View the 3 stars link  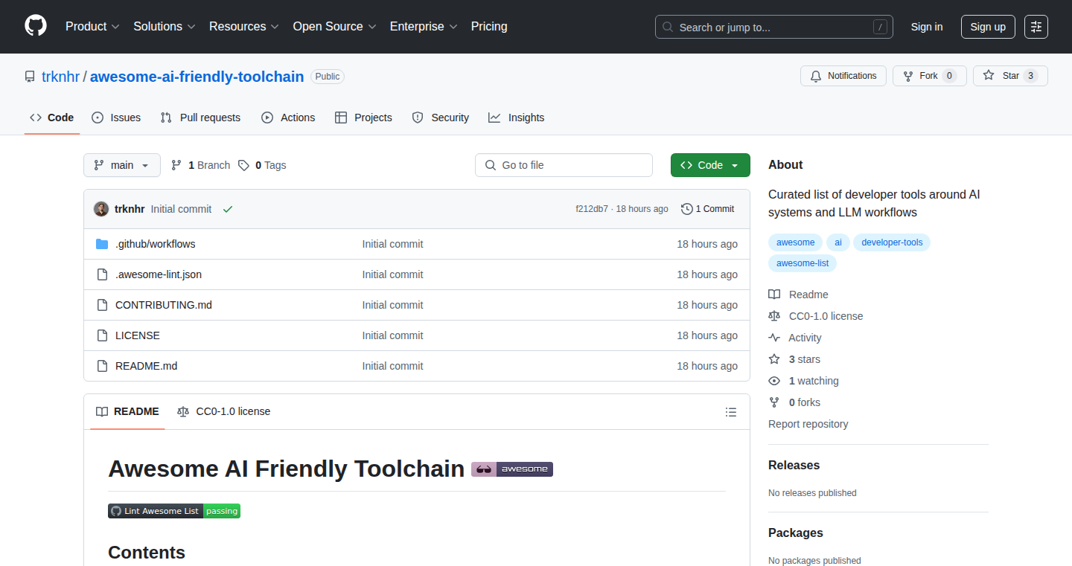(x=794, y=359)
